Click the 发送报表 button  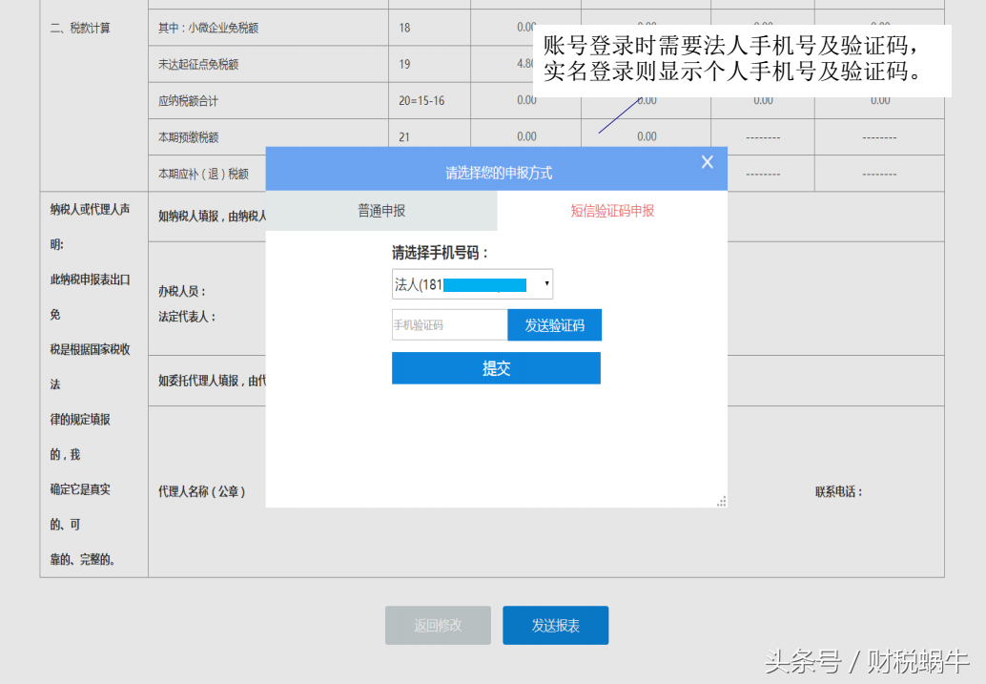tap(555, 625)
